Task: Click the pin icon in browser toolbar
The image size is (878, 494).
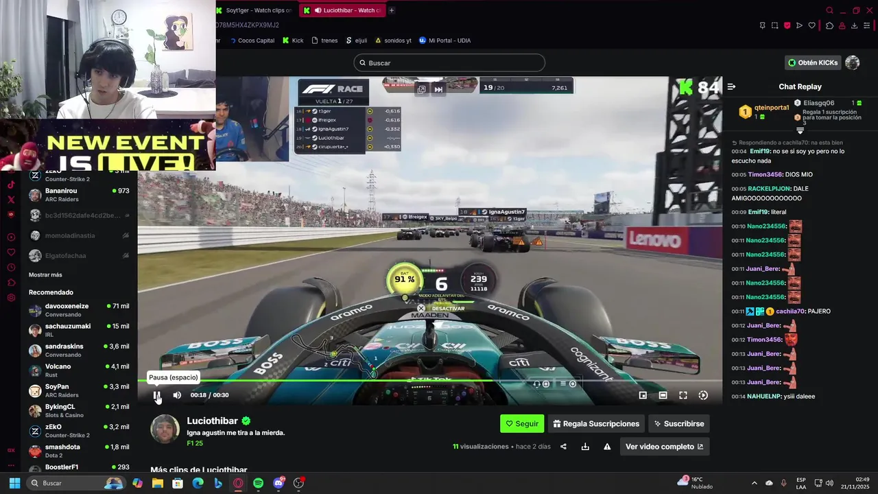Action: click(x=762, y=25)
